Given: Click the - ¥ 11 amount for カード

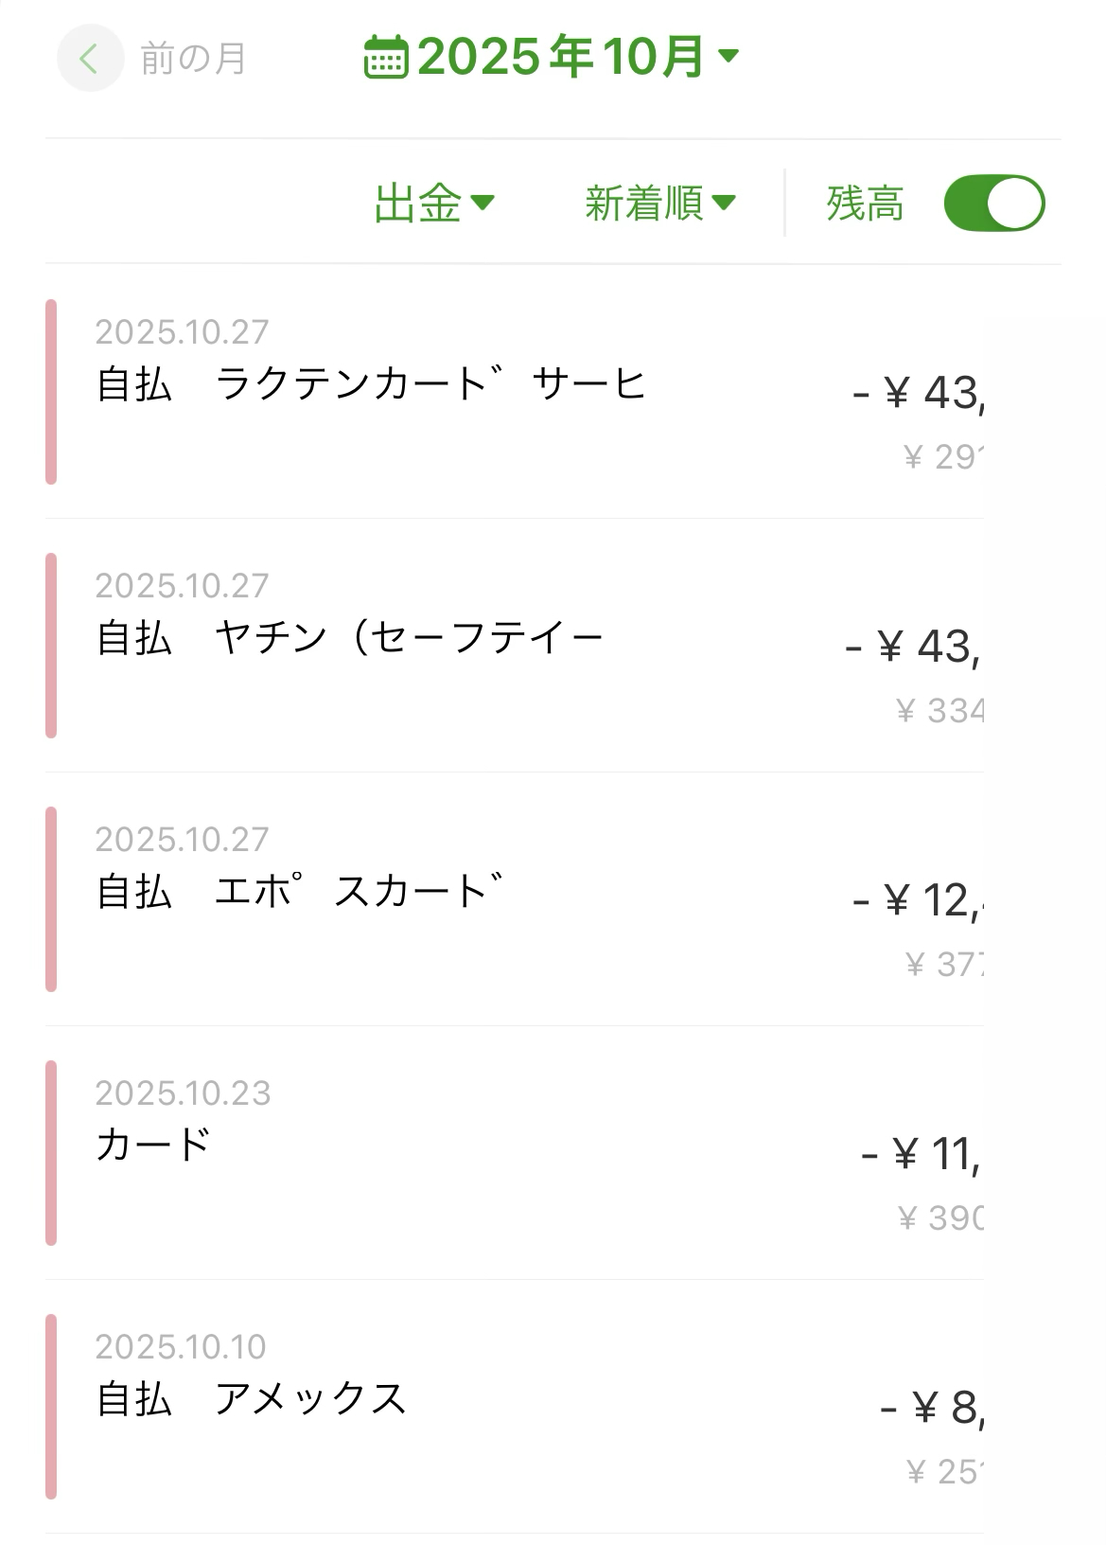Looking at the screenshot, I should click(921, 1154).
